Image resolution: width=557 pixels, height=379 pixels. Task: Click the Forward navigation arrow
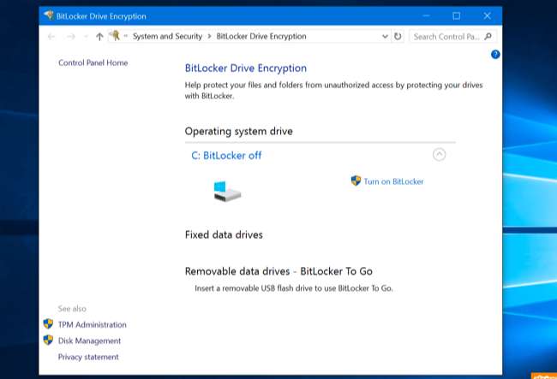tap(70, 37)
